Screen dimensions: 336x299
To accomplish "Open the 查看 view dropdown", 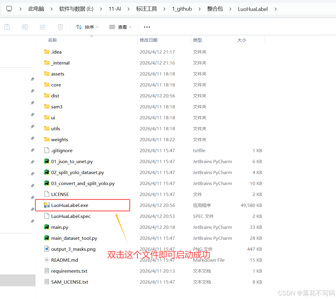I will [120, 27].
